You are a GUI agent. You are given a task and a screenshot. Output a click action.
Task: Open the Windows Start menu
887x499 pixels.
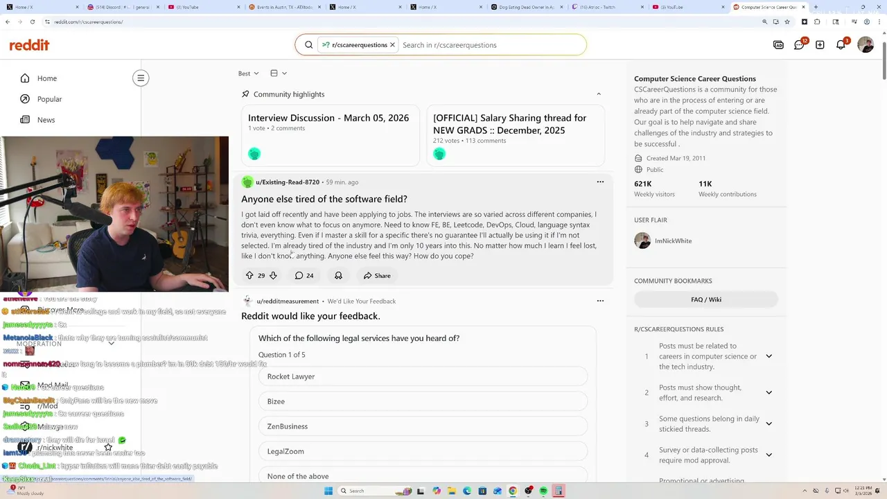click(328, 491)
